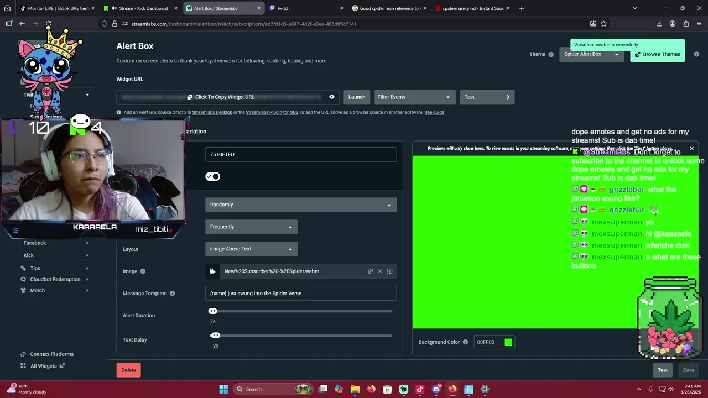Open TikTok app in taskbar
Image resolution: width=708 pixels, height=398 pixels.
(420, 389)
